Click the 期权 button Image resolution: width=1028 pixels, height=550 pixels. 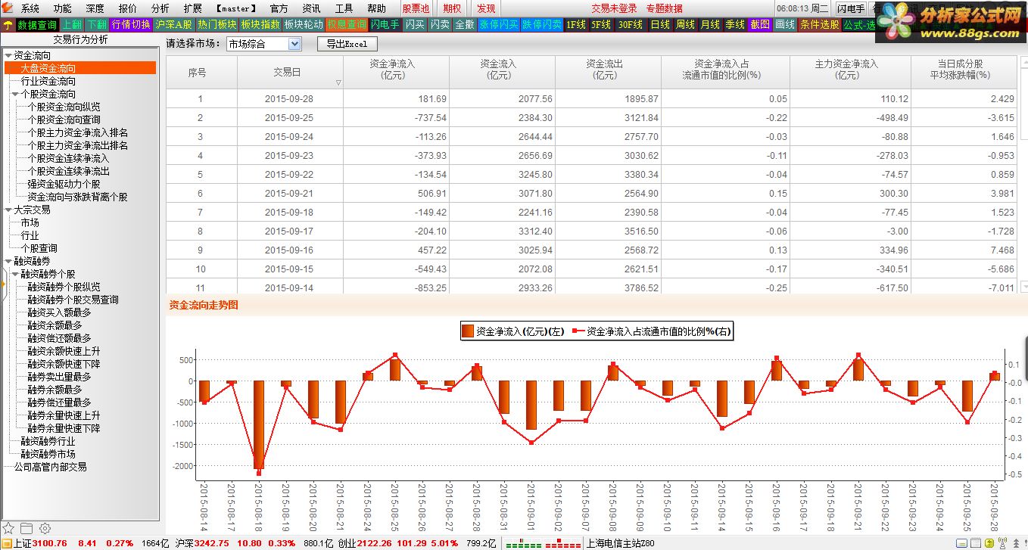click(x=452, y=8)
